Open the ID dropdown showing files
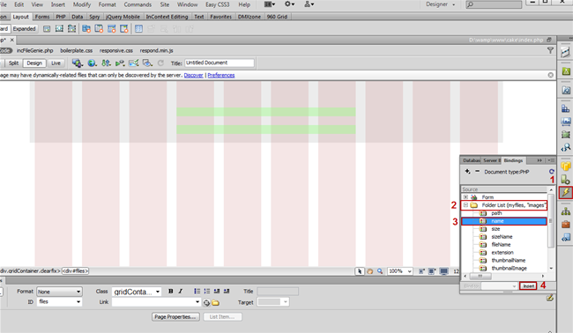This screenshot has height=333, width=573. coord(59,302)
